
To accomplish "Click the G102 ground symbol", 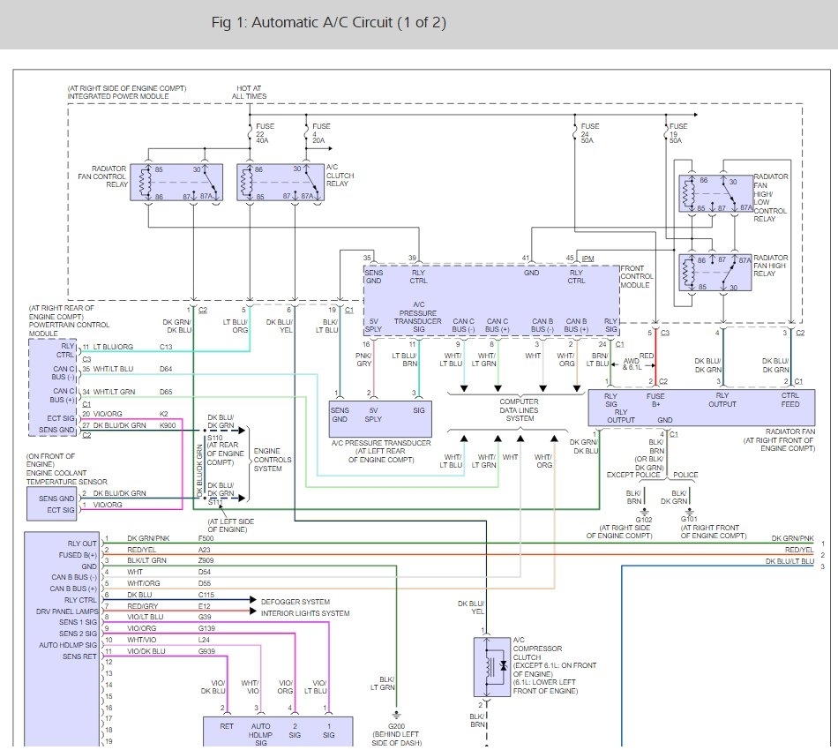I will [x=646, y=511].
